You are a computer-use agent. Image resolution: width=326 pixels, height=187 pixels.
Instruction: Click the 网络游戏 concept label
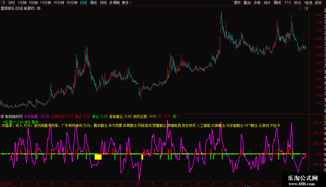point(145,126)
